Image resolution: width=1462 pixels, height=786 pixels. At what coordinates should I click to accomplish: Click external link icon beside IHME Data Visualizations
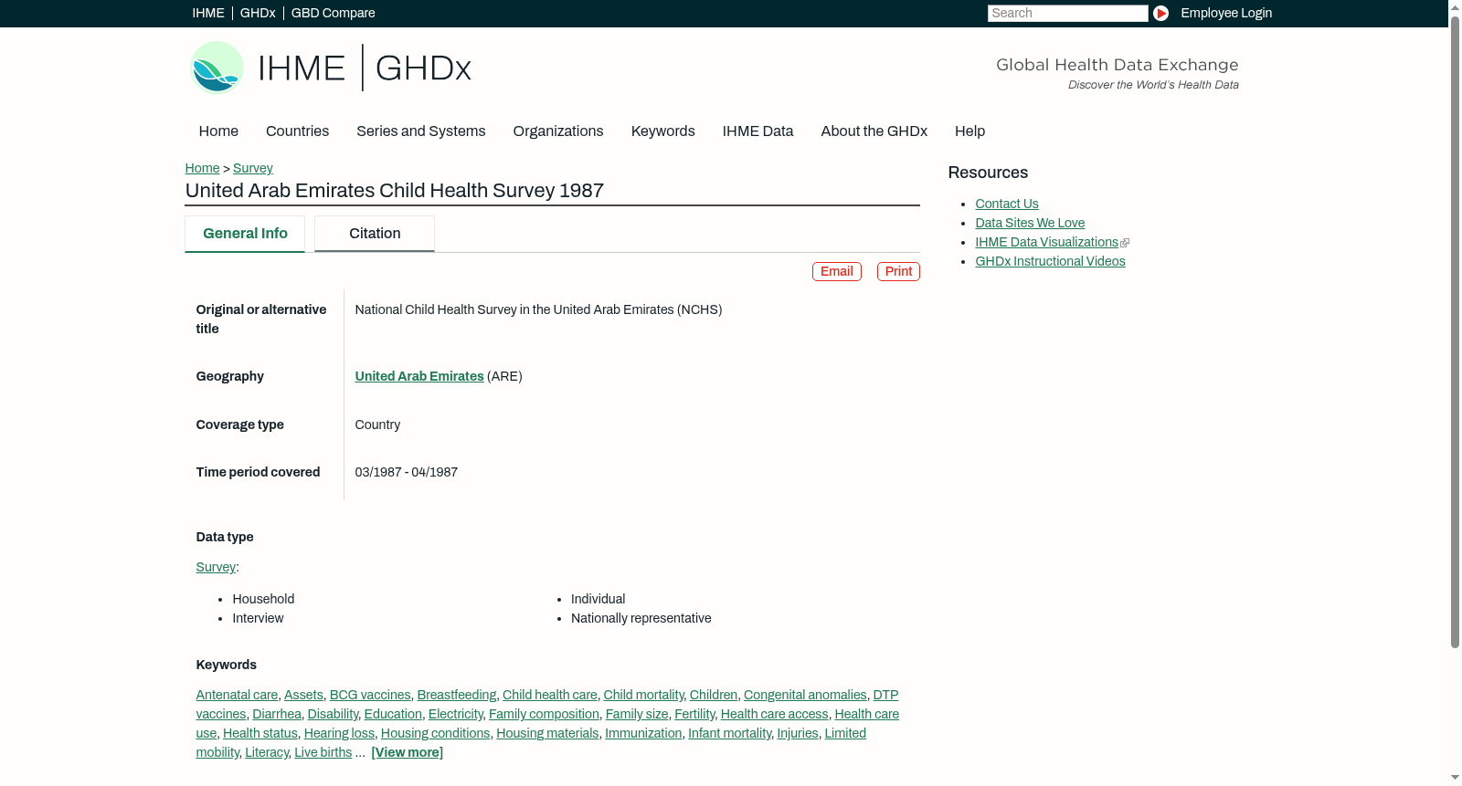tap(1125, 243)
